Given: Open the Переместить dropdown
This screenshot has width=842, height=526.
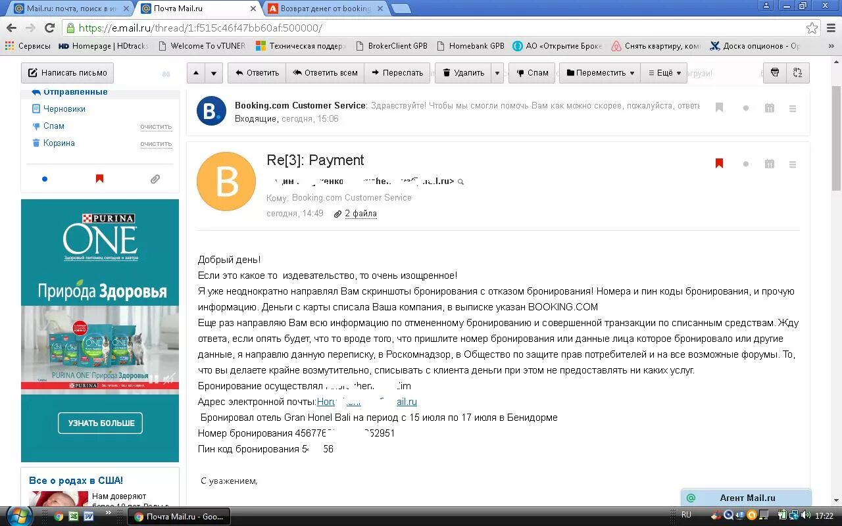Looking at the screenshot, I should (600, 73).
